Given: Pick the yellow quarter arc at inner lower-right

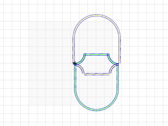Looking at the screenshot, I should tap(112, 68).
